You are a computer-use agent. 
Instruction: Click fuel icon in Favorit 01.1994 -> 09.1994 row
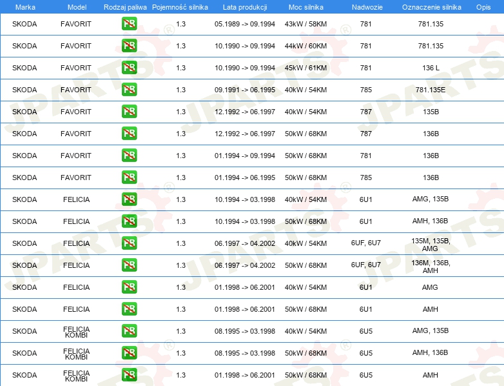(129, 155)
